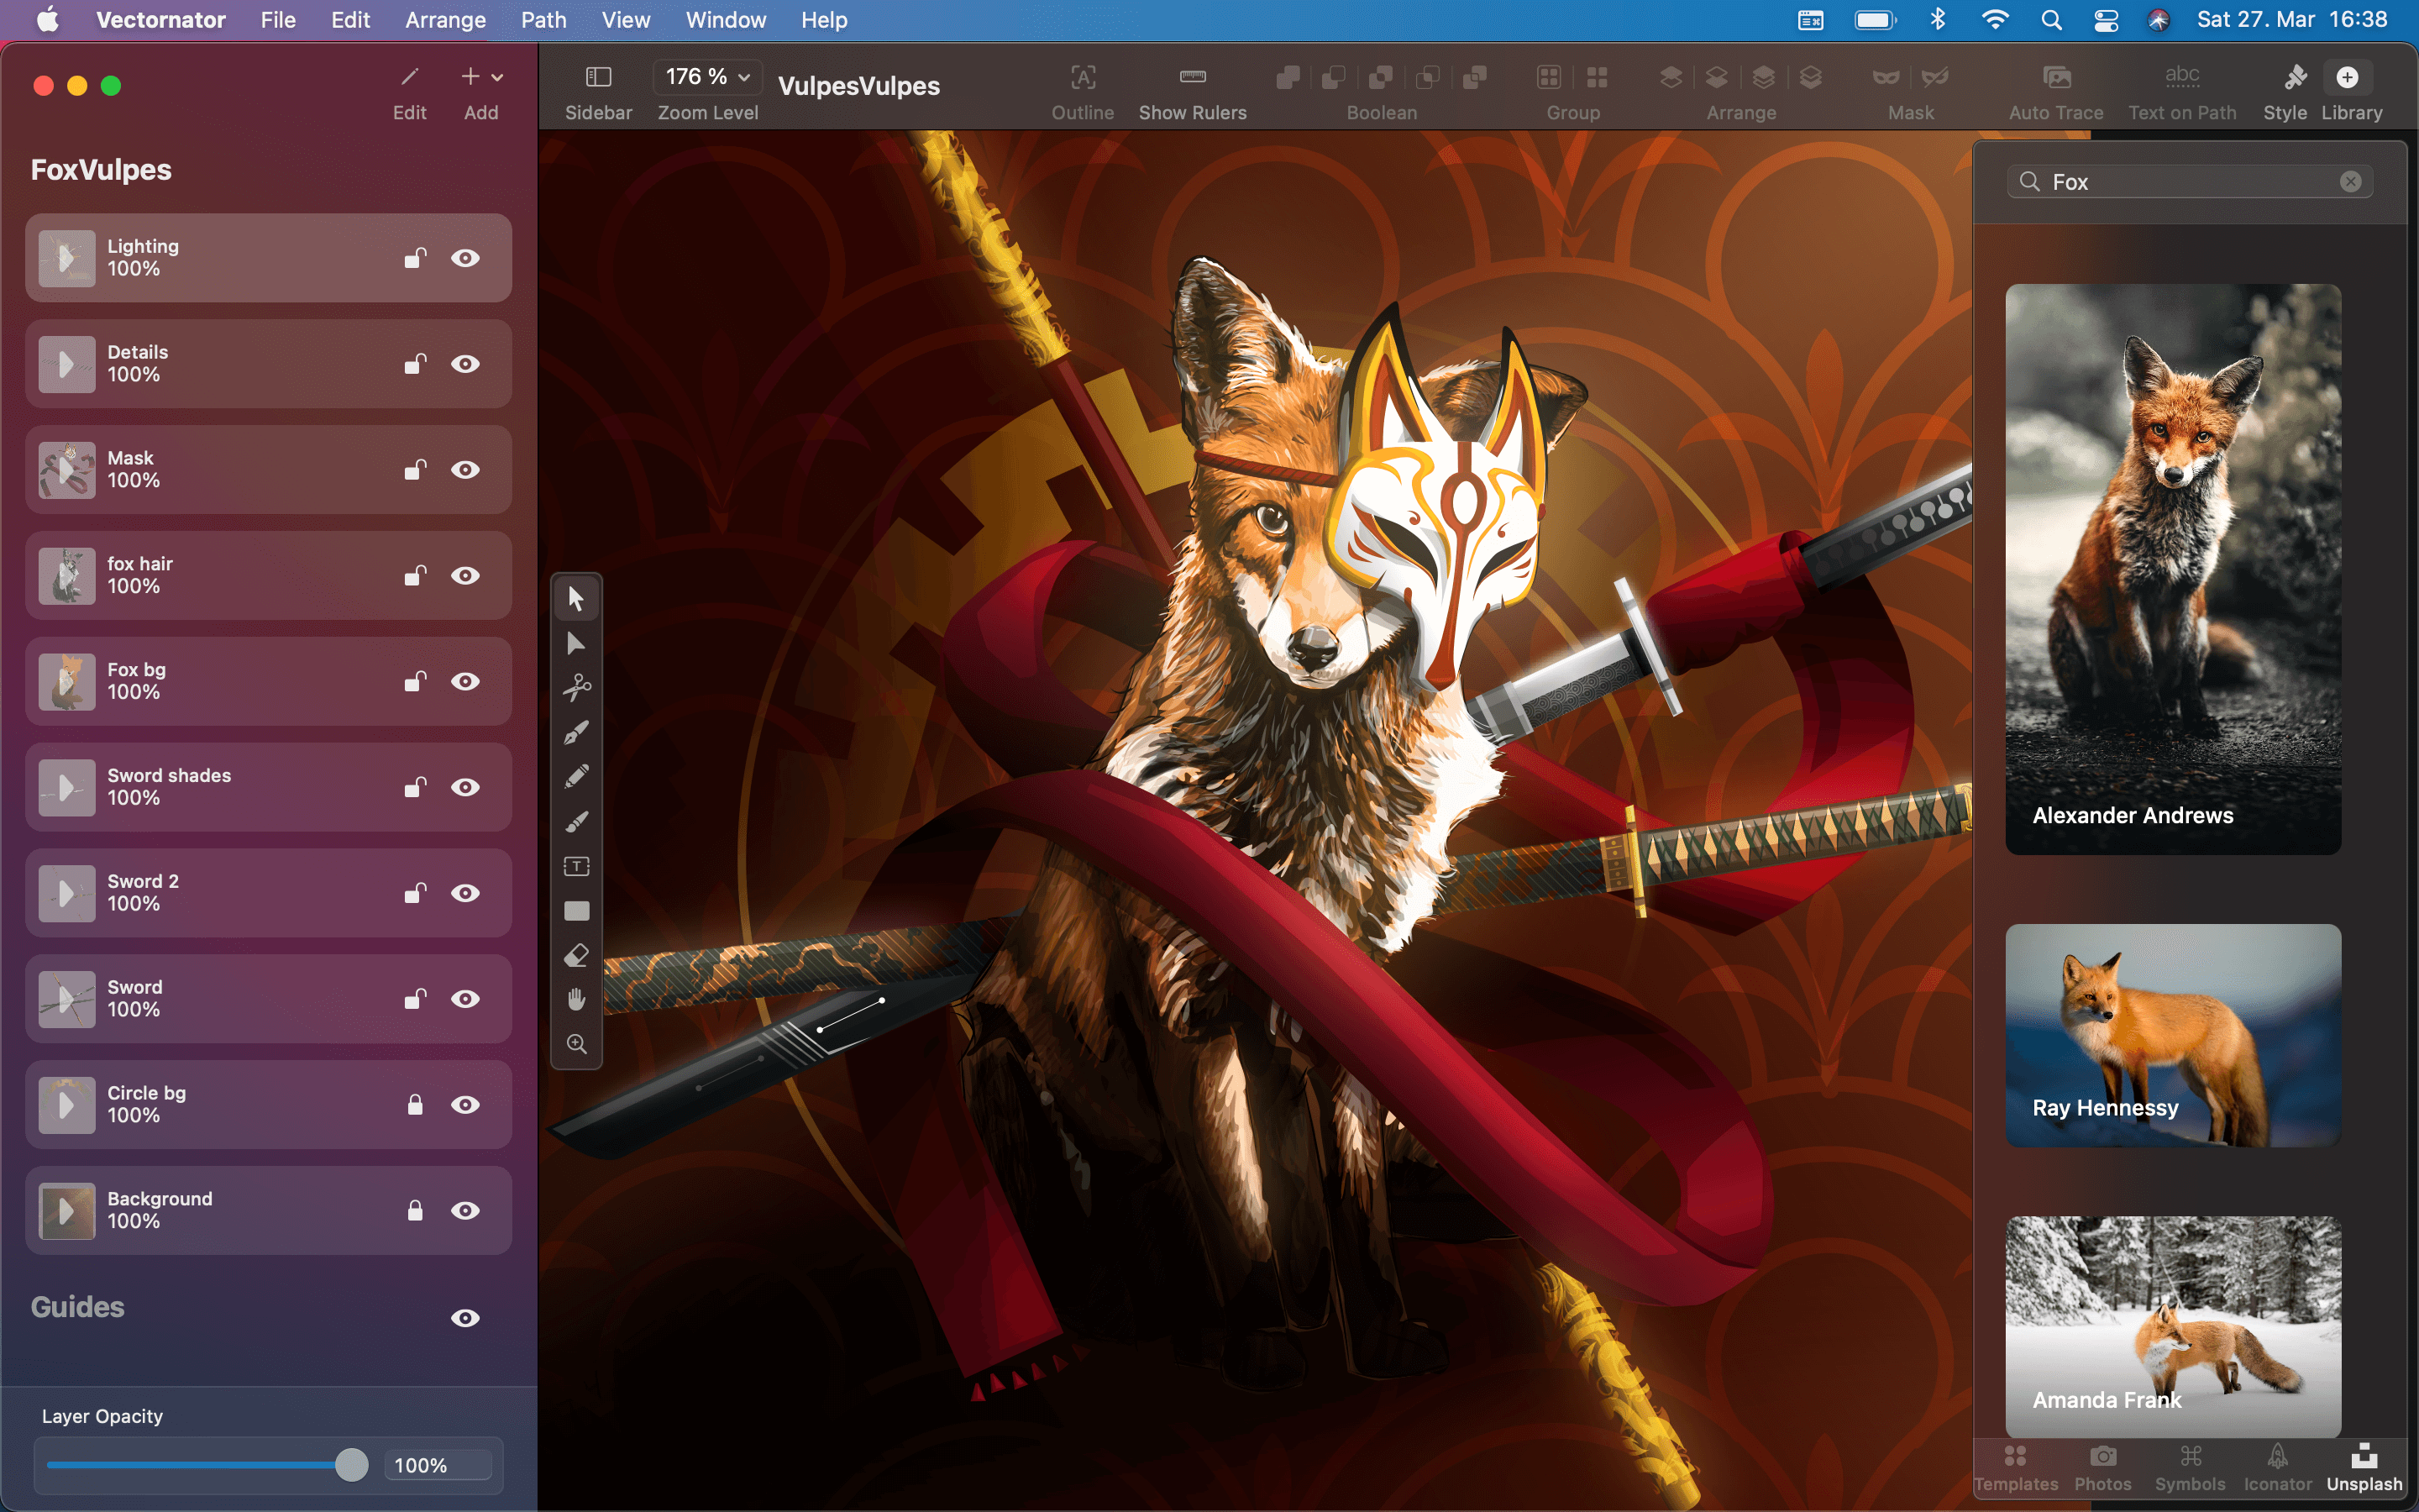
Task: Click the 100% opacity value field
Action: pyautogui.click(x=438, y=1465)
